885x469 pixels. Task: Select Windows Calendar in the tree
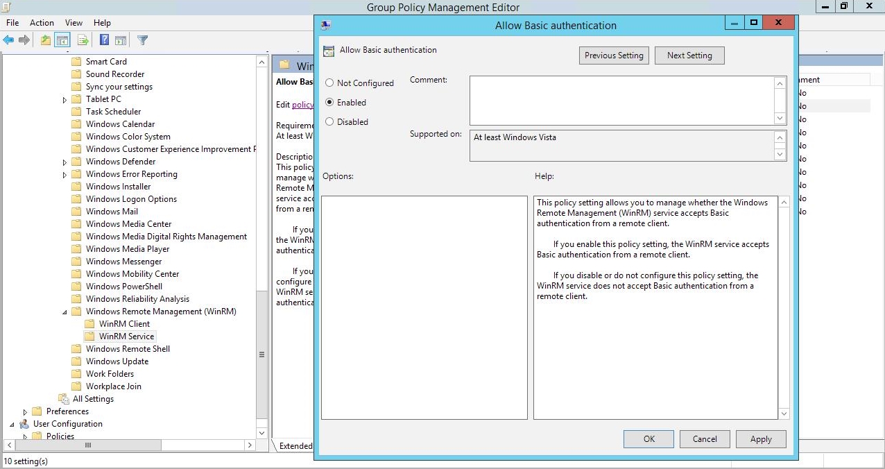point(120,124)
